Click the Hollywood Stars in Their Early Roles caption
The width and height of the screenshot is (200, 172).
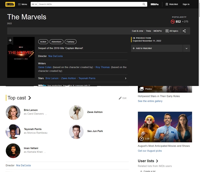coord(159,96)
